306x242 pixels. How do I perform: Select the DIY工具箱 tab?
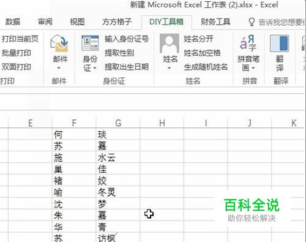tap(166, 22)
